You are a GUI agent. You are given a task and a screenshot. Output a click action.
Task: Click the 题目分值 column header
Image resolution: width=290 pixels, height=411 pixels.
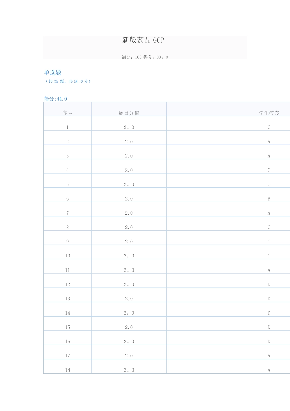coord(129,113)
